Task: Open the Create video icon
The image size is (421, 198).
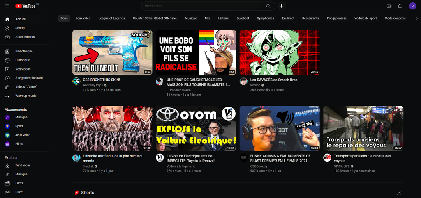Action: tap(389, 6)
